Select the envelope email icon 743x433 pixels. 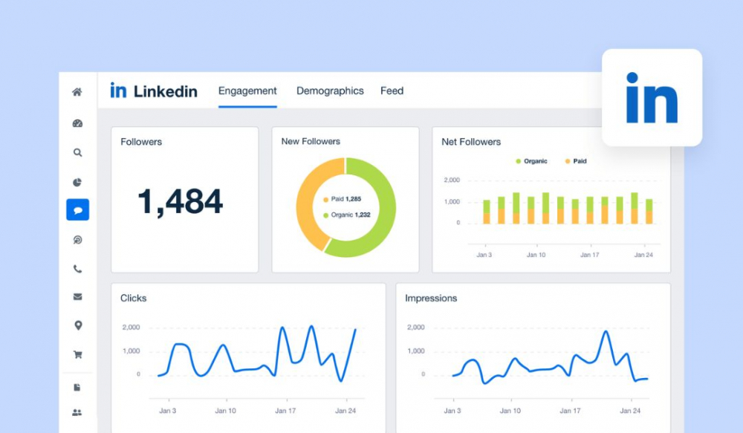[x=78, y=297]
